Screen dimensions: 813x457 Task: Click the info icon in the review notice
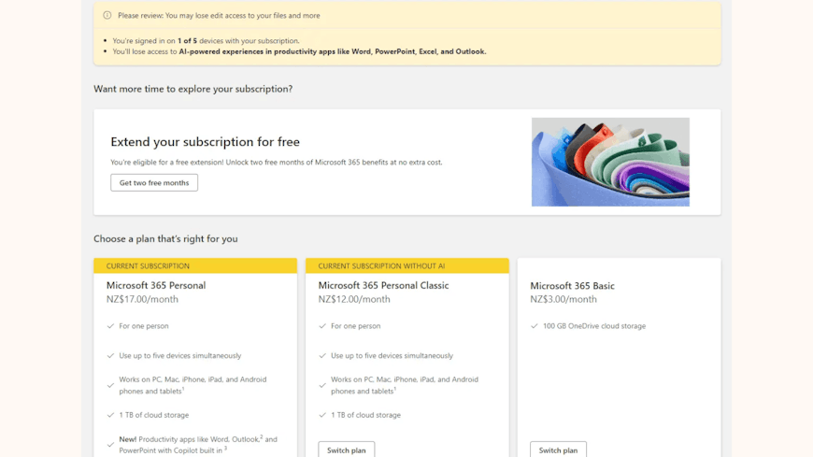click(x=107, y=15)
